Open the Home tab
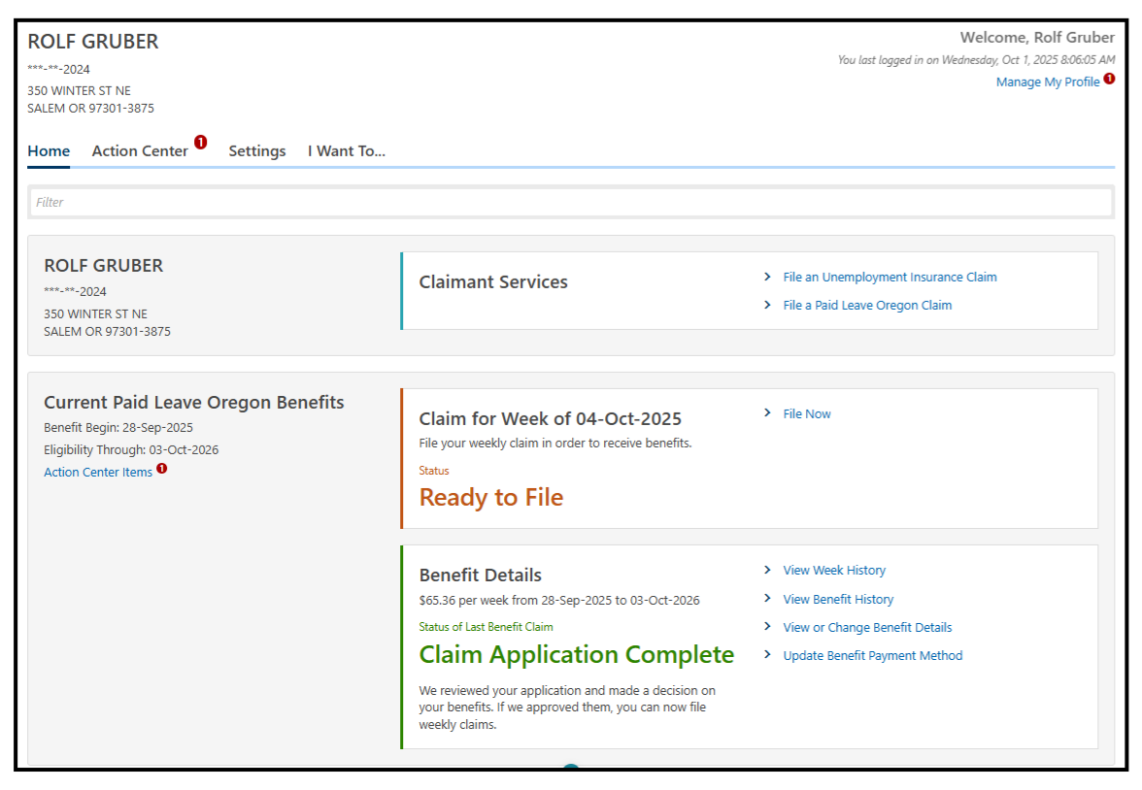Screen dimensions: 1142x790 (x=49, y=151)
